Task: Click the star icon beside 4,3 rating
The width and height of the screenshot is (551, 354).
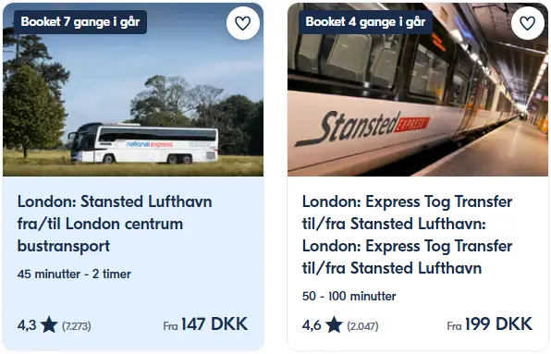Action: [49, 324]
